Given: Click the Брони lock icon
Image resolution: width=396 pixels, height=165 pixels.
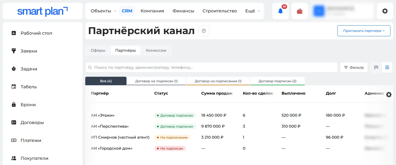Looking at the screenshot, I should coord(14,105).
